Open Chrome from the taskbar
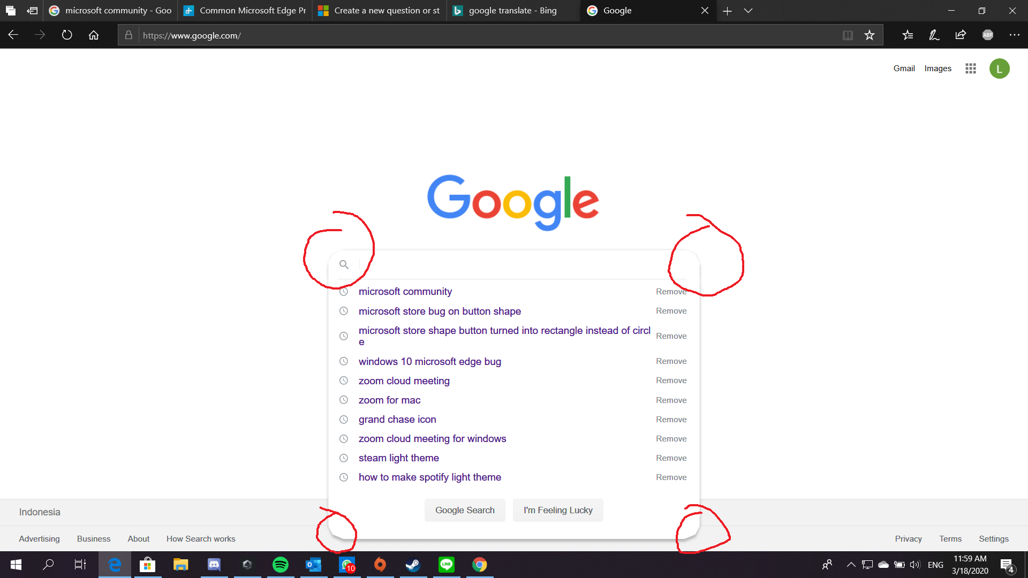 (480, 565)
